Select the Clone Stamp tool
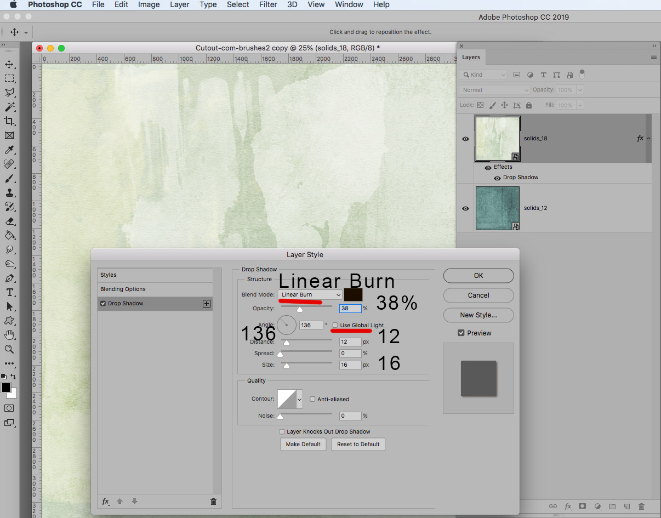661x518 pixels. click(9, 193)
